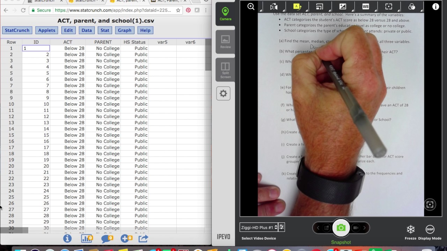Image resolution: width=447 pixels, height=251 pixels.
Task: Click next arrow in capture mode selector
Action: pos(364,228)
